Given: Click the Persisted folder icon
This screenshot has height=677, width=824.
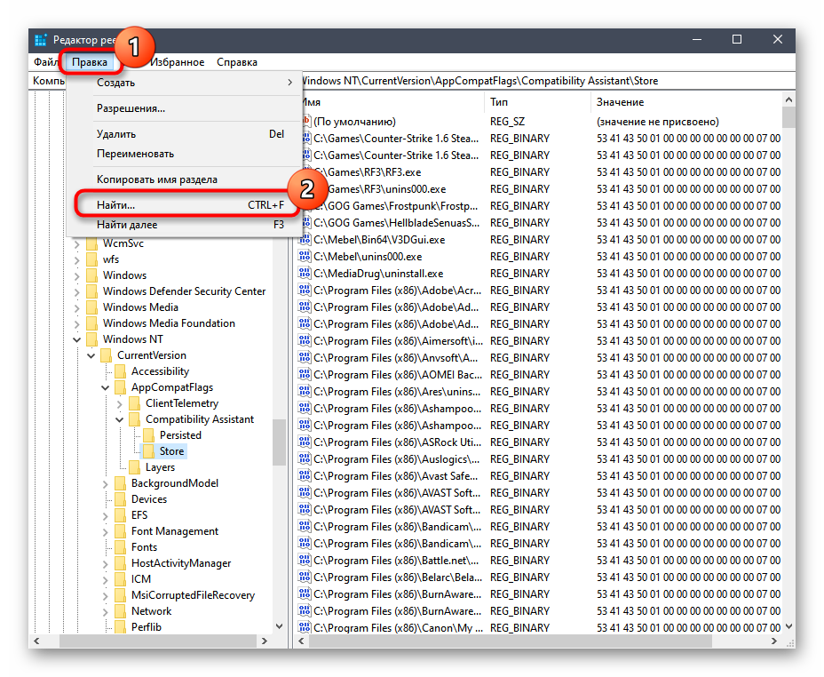Looking at the screenshot, I should [x=149, y=435].
